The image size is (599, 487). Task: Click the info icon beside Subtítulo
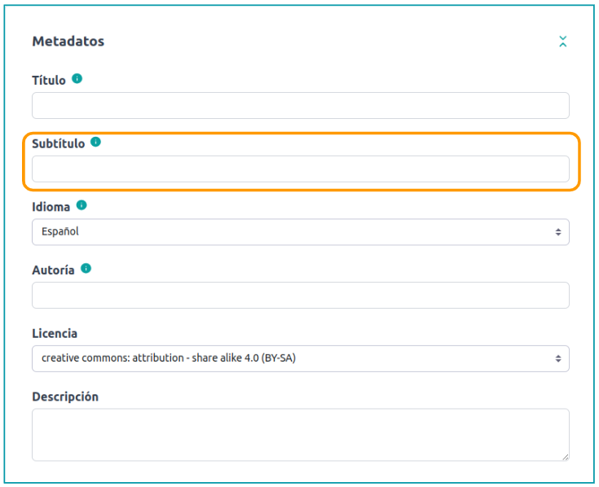pyautogui.click(x=95, y=142)
